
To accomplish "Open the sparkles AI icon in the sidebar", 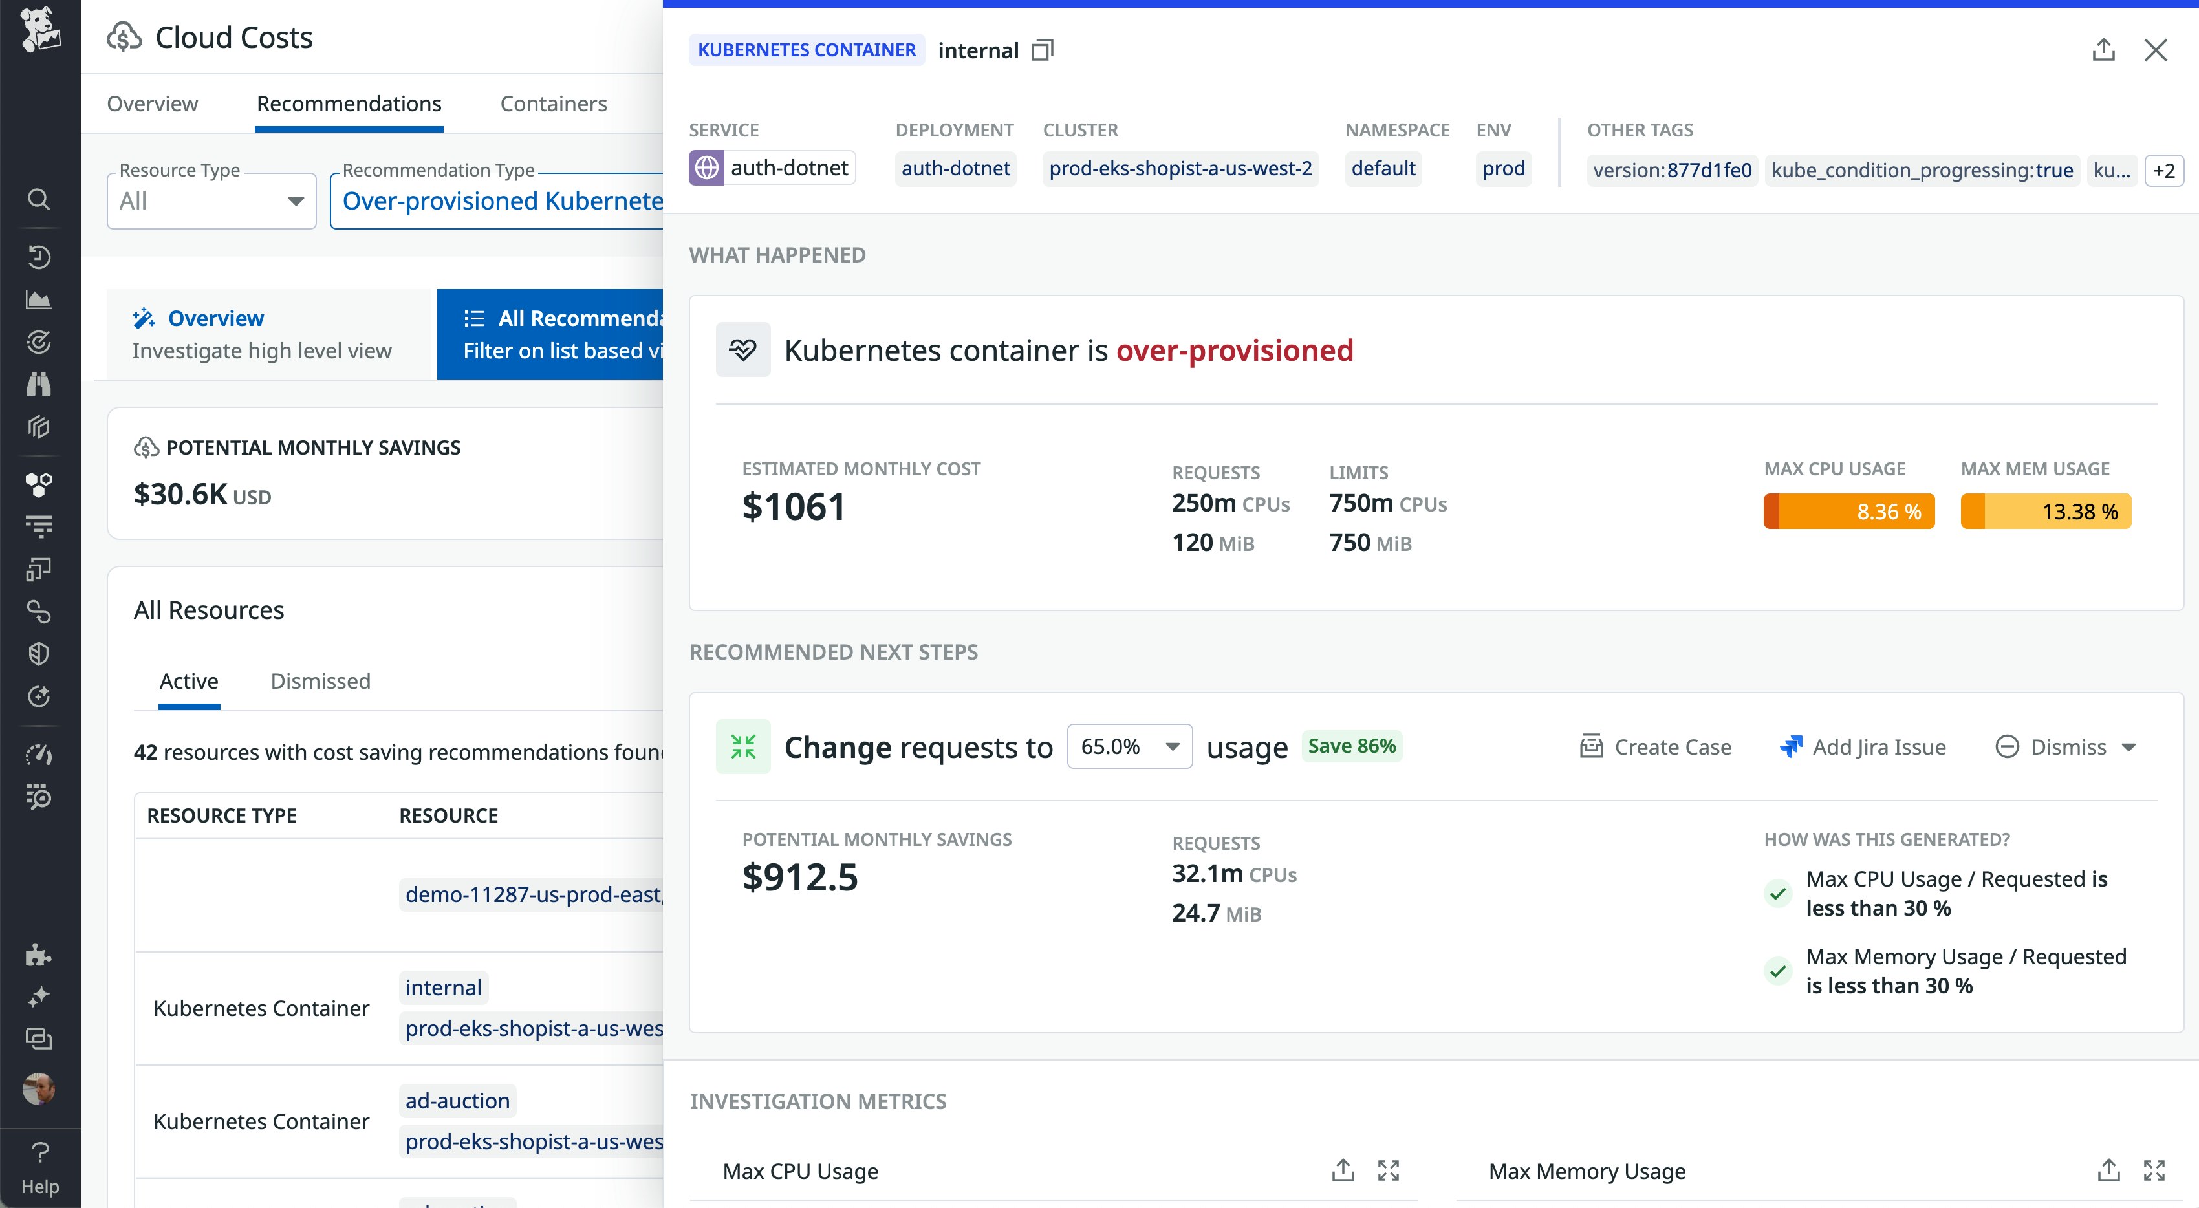I will click(39, 997).
